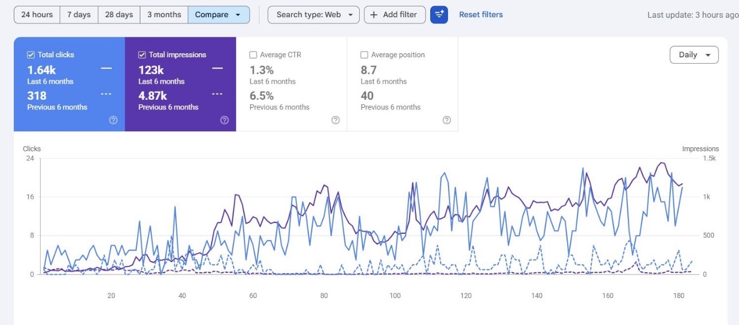Select the 7 days date range
739x325 pixels.
pos(79,15)
